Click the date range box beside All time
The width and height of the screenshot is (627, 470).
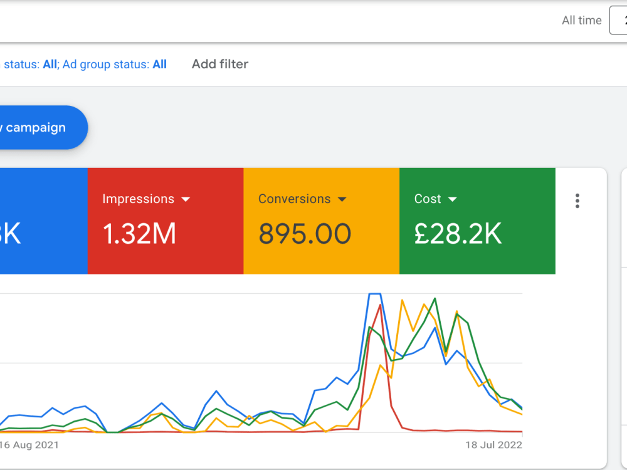(618, 20)
